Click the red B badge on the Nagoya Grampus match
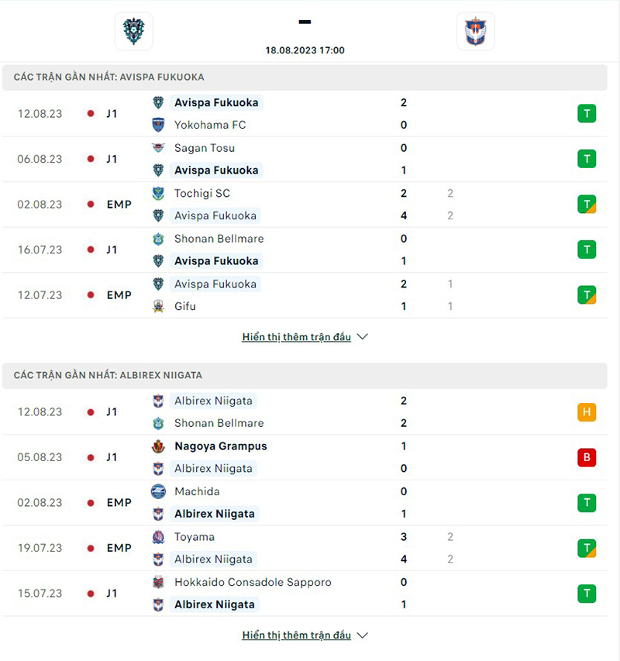The image size is (620, 661). pos(587,457)
